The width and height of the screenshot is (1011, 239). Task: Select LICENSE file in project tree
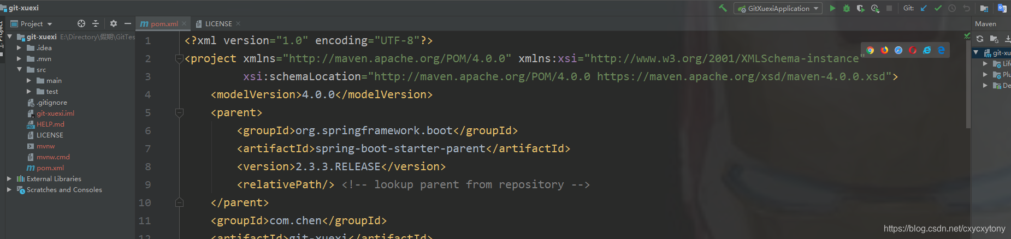click(x=50, y=135)
